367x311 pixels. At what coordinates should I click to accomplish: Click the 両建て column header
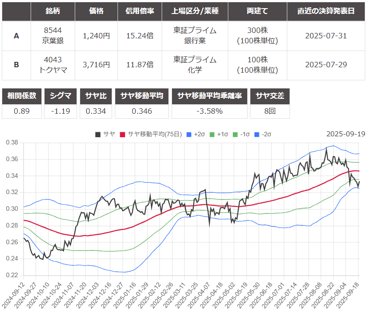click(257, 11)
